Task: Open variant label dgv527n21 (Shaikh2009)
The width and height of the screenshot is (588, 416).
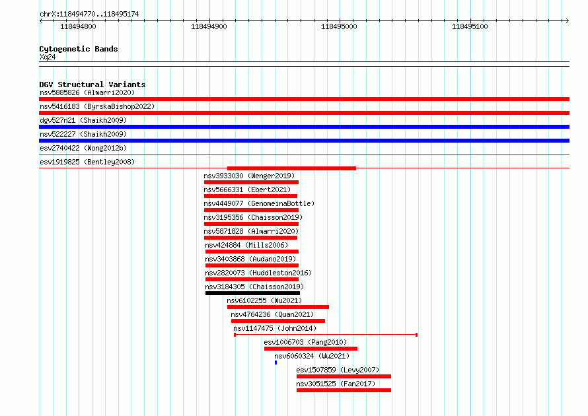Action: click(x=83, y=120)
